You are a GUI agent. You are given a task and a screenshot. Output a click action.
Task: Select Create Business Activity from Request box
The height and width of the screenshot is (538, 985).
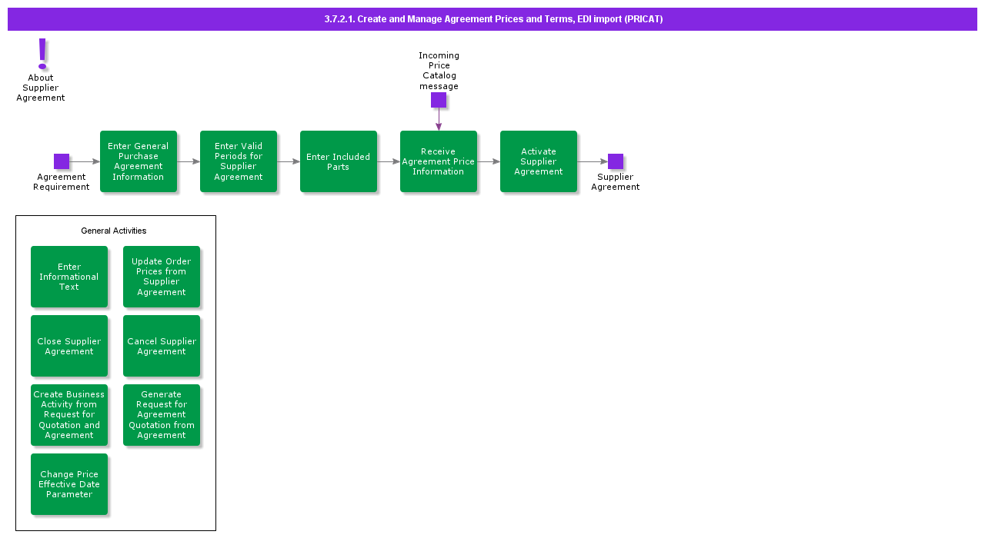pyautogui.click(x=69, y=415)
